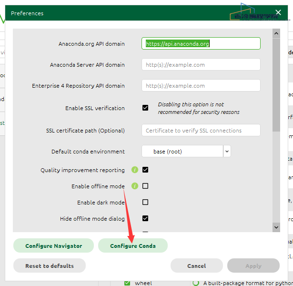Image resolution: width=293 pixels, height=286 pixels.
Task: Close the Preferences dialog with X
Action: (x=278, y=12)
